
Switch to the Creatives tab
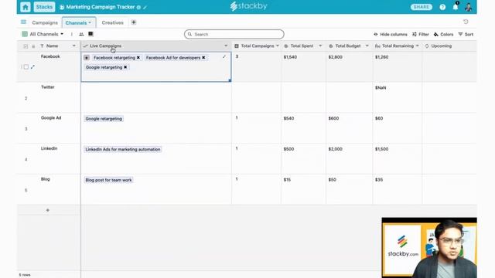point(112,22)
